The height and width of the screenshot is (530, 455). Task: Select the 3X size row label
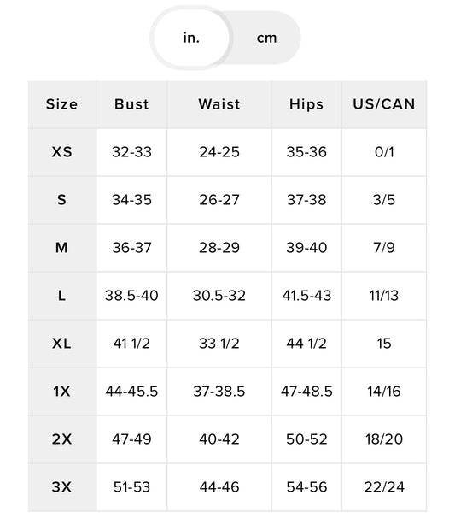[x=61, y=487]
